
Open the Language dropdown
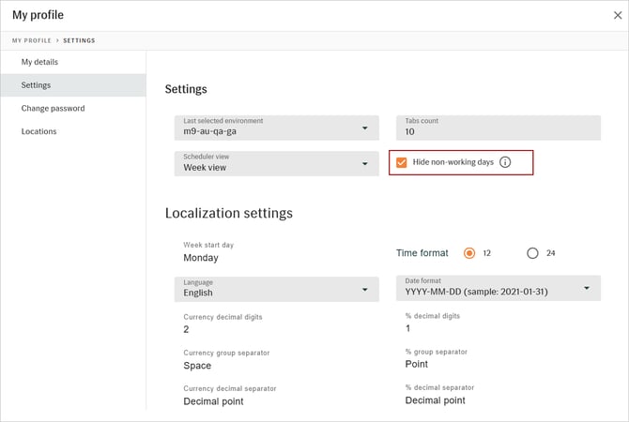pos(276,289)
